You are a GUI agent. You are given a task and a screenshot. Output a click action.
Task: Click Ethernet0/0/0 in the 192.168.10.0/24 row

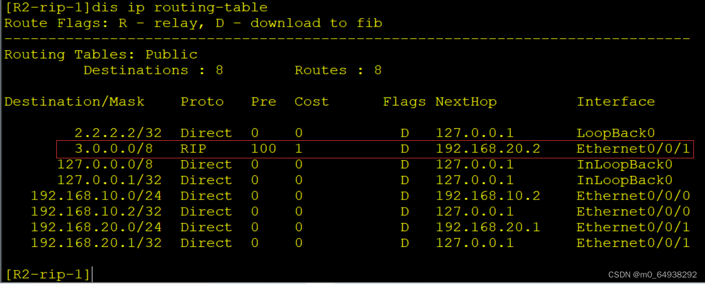point(634,196)
